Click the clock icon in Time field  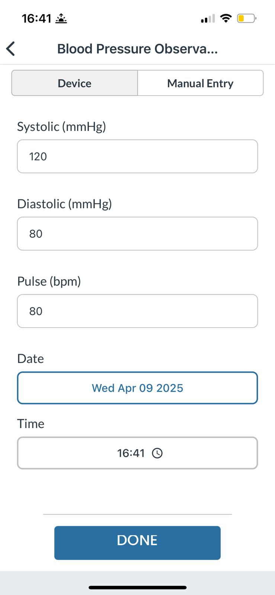tap(157, 453)
